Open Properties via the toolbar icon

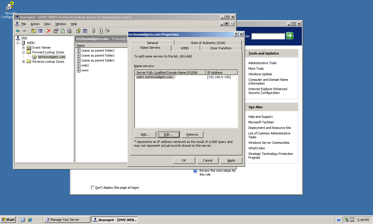coord(56,31)
